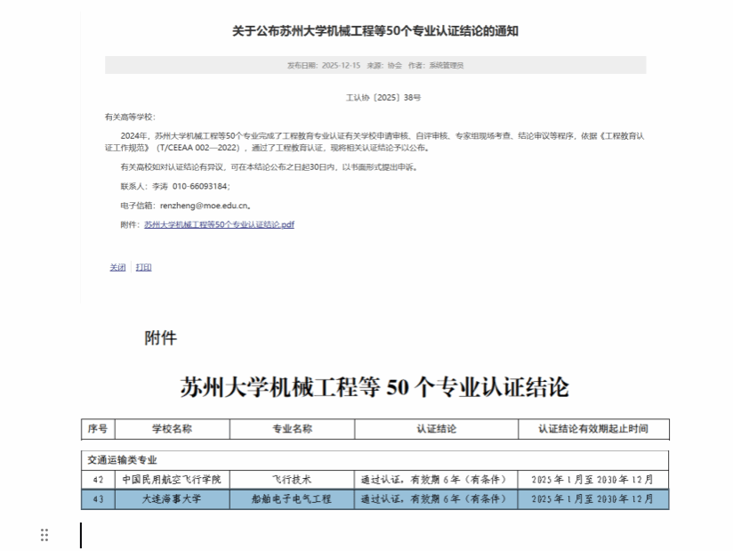733x551 pixels.
Task: Click the notice title 关于公布苏州大学机械工程等50个专业认证结论的通知
Action: [375, 31]
